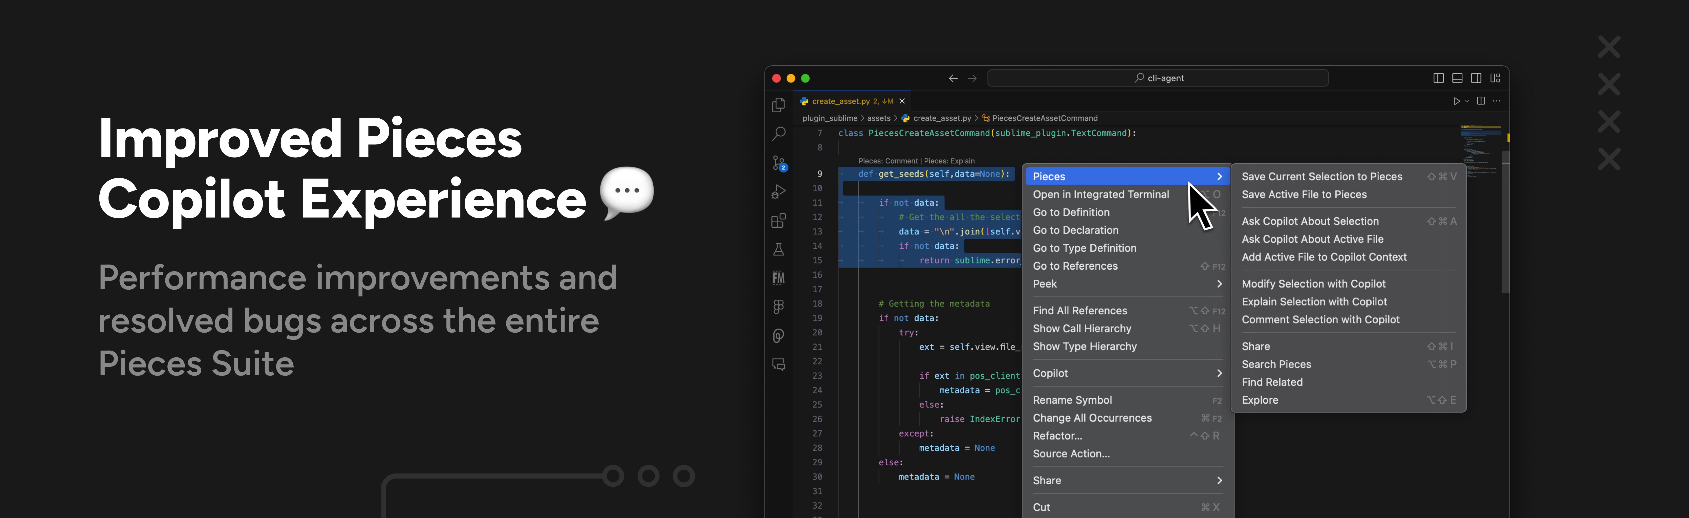Run the current Python file
This screenshot has height=518, width=1689.
(x=1457, y=101)
